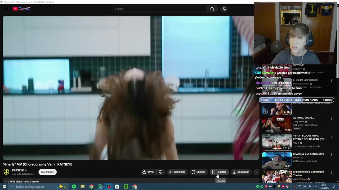The height and width of the screenshot is (190, 339).
Task: Open the KATSEYE channel avatar
Action: 6,172
